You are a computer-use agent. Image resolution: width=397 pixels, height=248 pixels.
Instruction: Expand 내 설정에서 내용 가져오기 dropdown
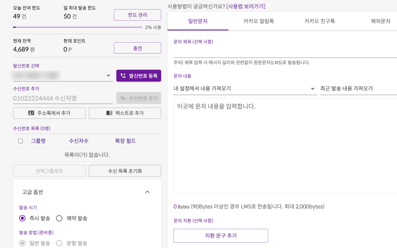(x=313, y=89)
